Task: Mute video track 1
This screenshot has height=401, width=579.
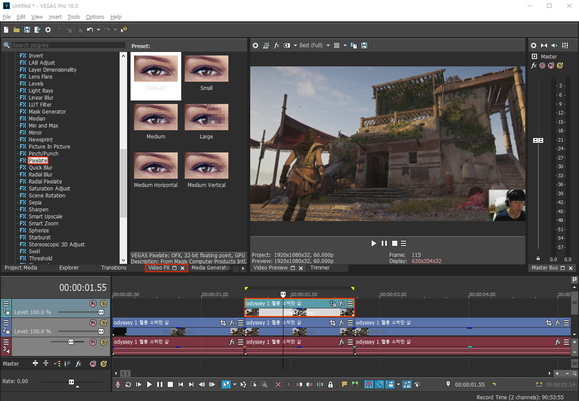Action: coord(93,304)
